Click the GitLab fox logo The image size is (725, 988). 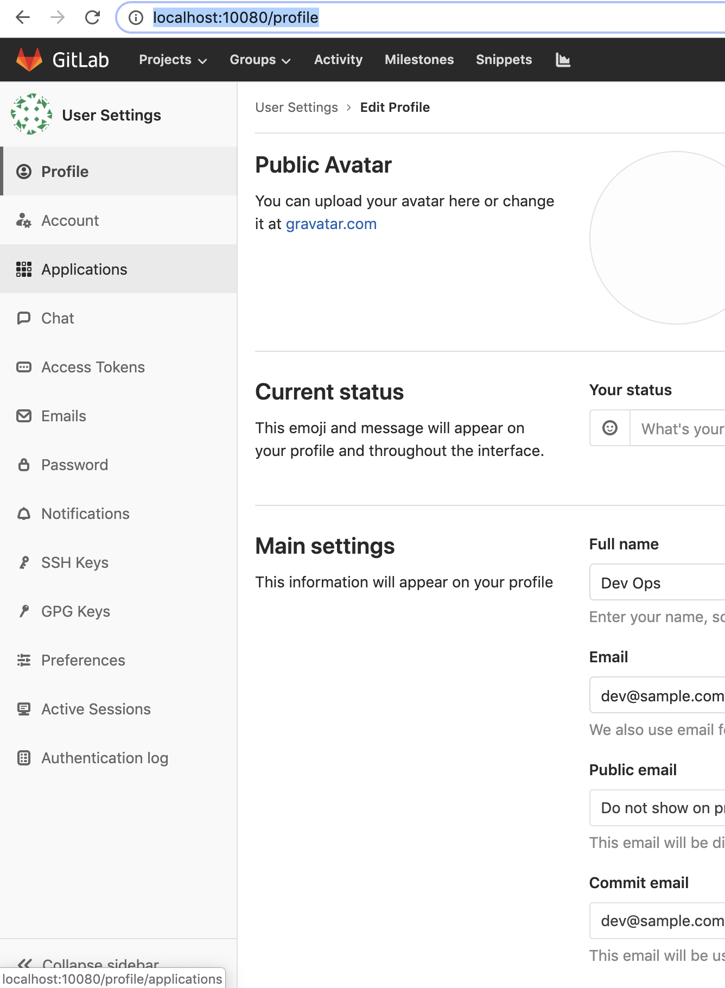29,60
